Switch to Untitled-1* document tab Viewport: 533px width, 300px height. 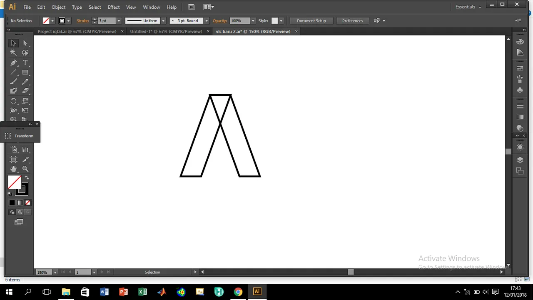(166, 31)
